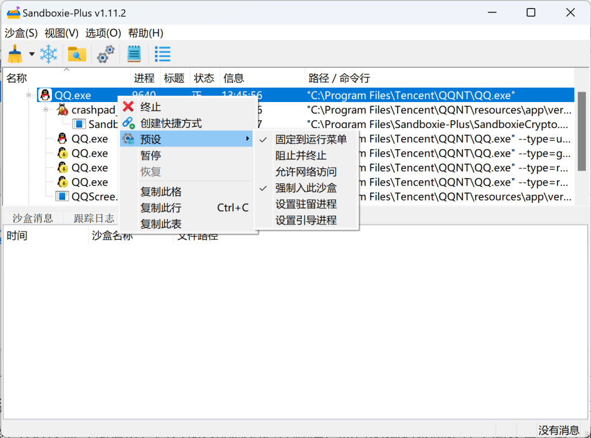Choose 复制此行 from the context menu
591x438 pixels.
(161, 207)
